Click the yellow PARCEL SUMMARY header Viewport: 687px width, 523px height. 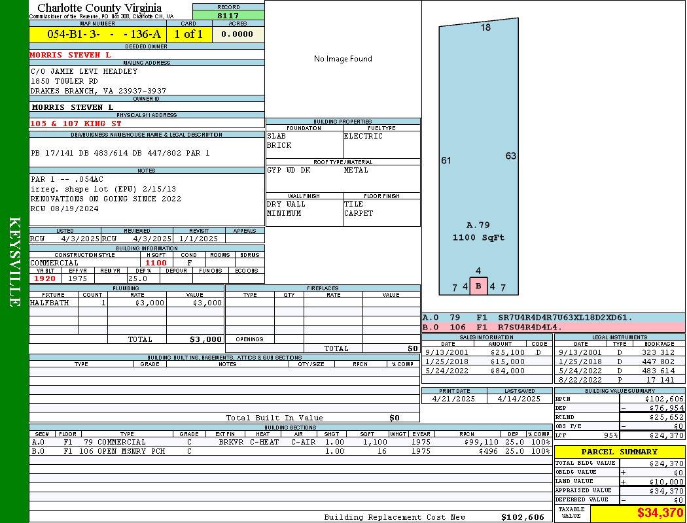click(x=619, y=452)
